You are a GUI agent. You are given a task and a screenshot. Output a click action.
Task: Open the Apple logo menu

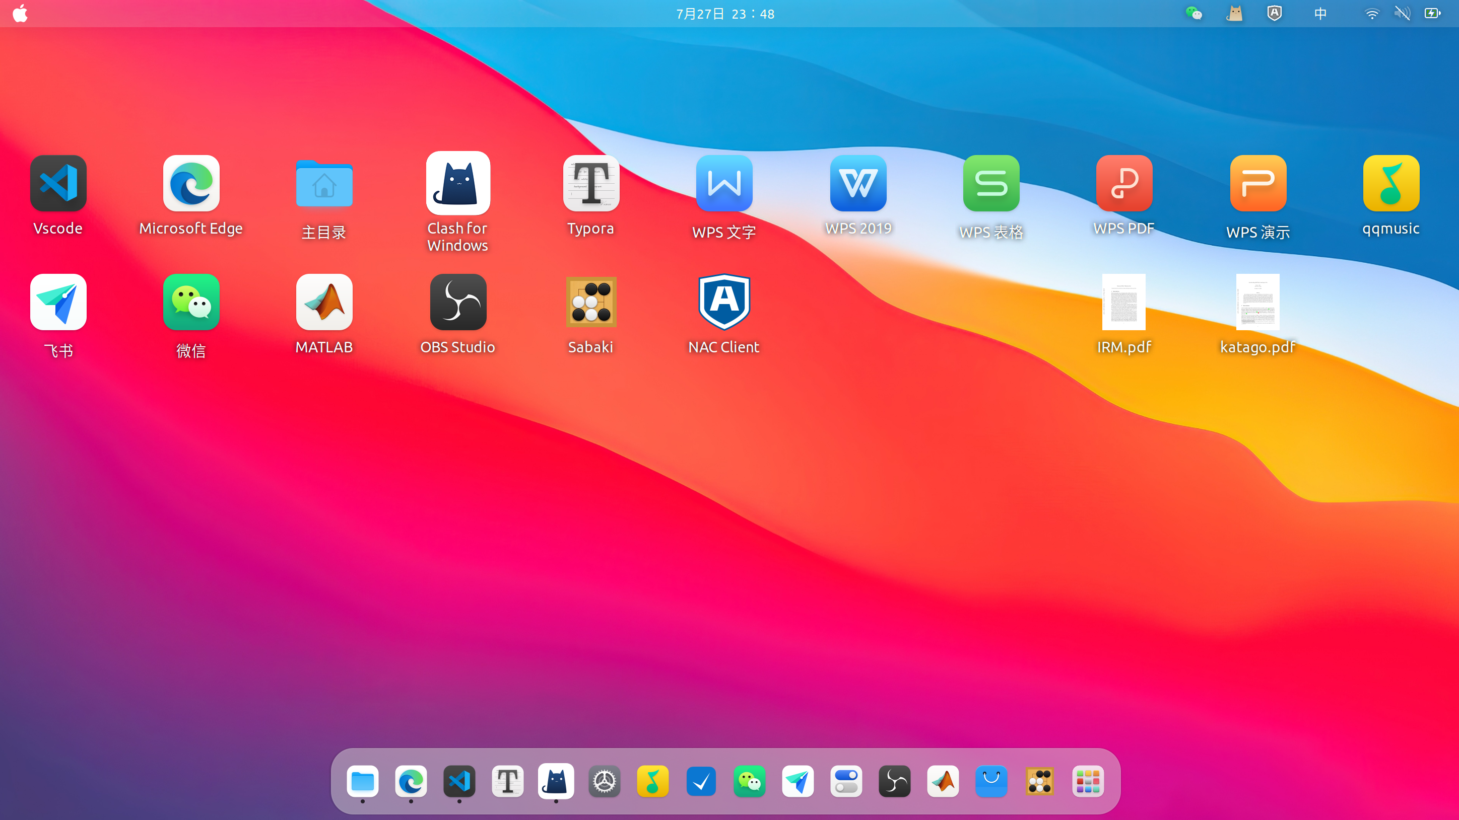click(20, 13)
